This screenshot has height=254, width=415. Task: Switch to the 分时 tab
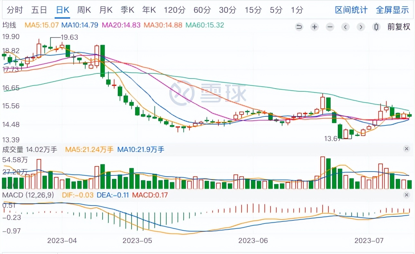tap(15, 10)
